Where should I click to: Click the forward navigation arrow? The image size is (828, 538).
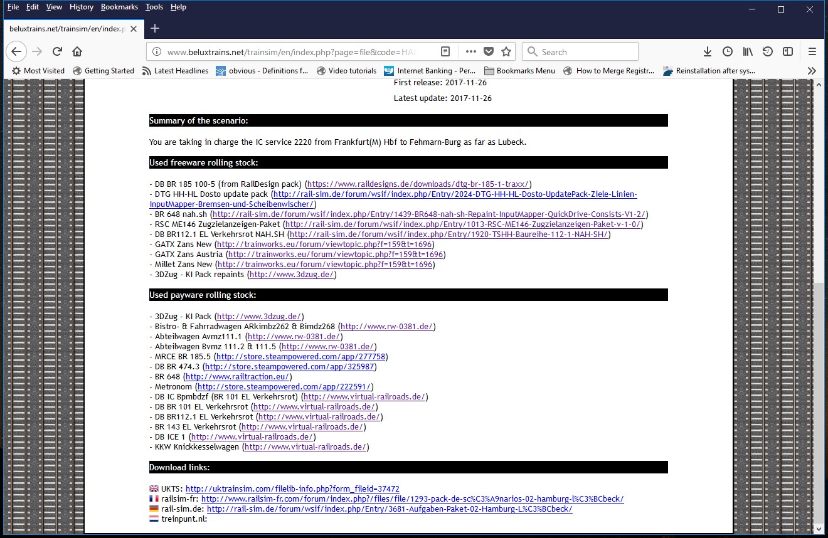[37, 51]
